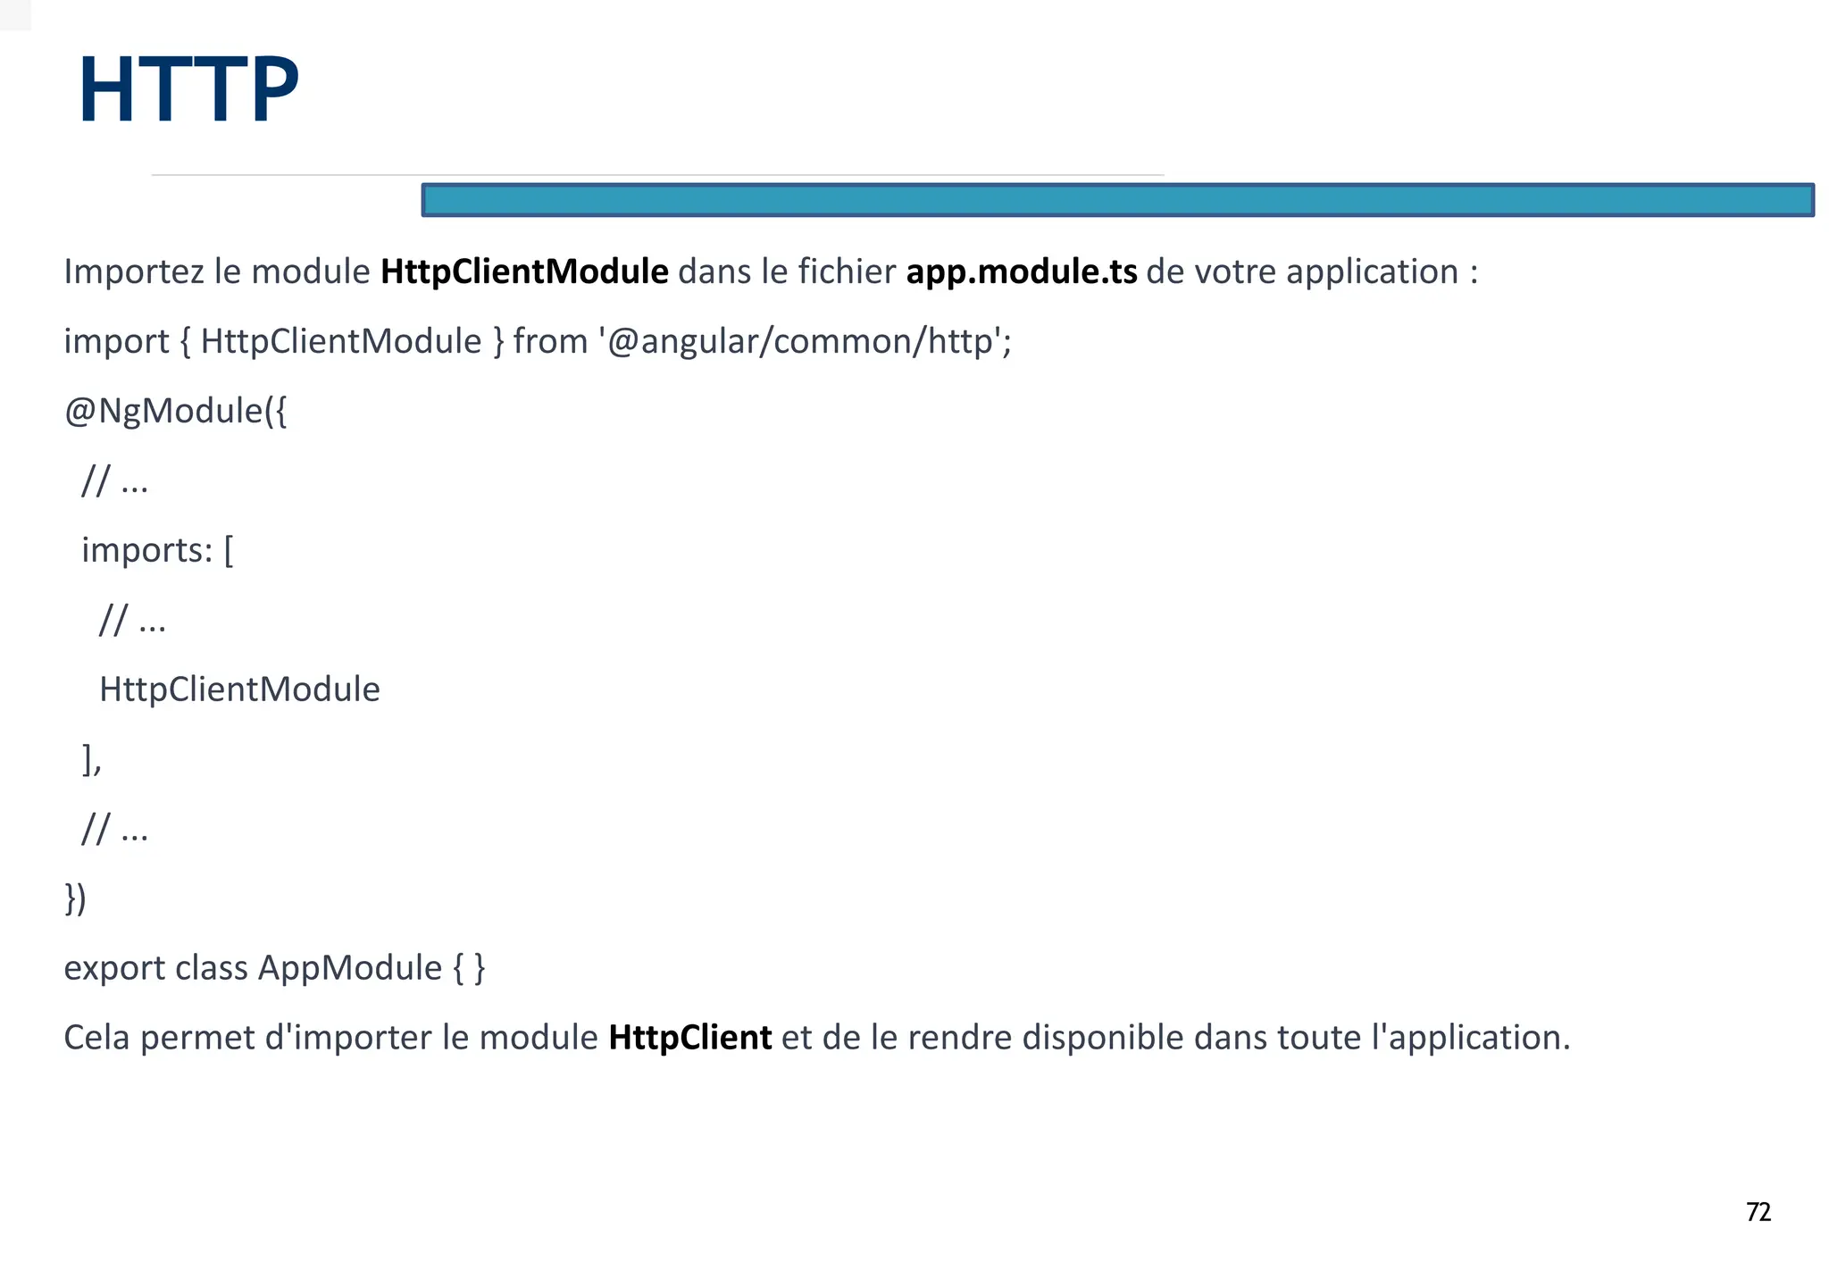Click the sentence beginning 'Cela permet d'importer'

point(816,1038)
